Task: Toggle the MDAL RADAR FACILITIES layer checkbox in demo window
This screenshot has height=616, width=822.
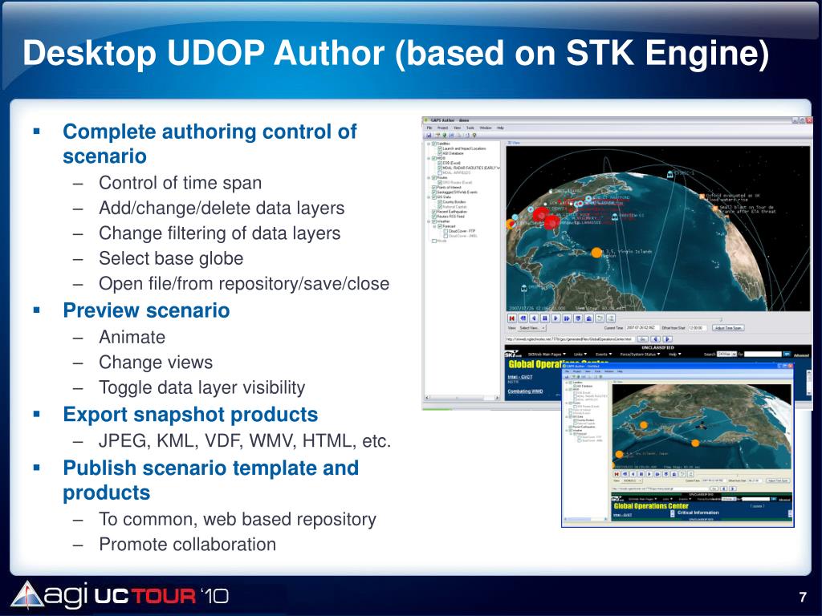Action: pyautogui.click(x=440, y=168)
